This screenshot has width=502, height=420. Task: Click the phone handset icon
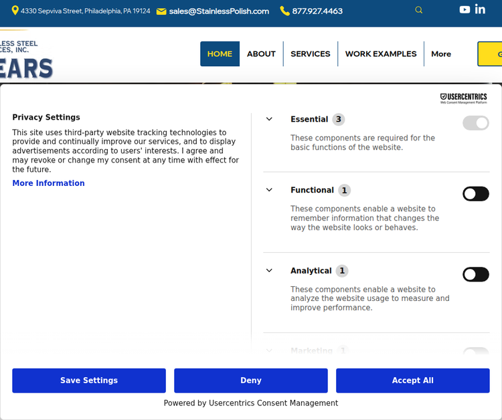[x=284, y=11]
